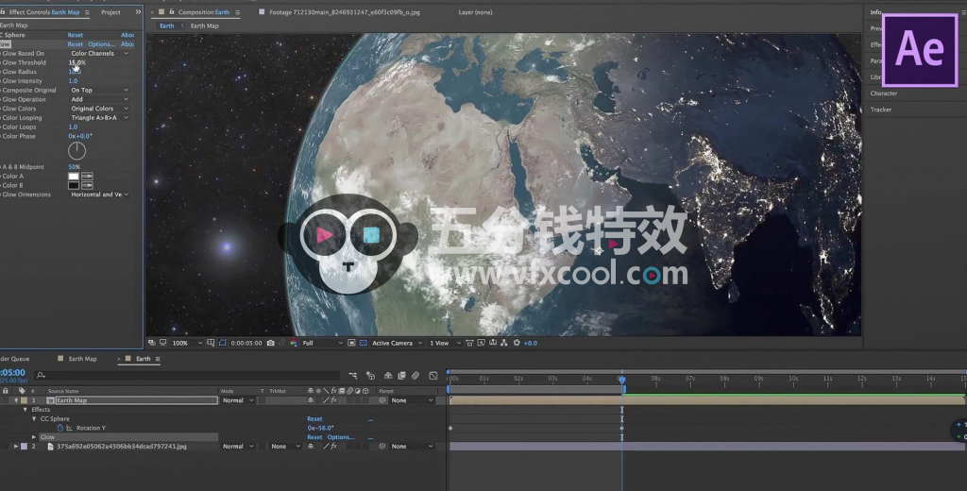
Task: Click the Rotation Y stopwatch icon
Action: click(x=59, y=428)
